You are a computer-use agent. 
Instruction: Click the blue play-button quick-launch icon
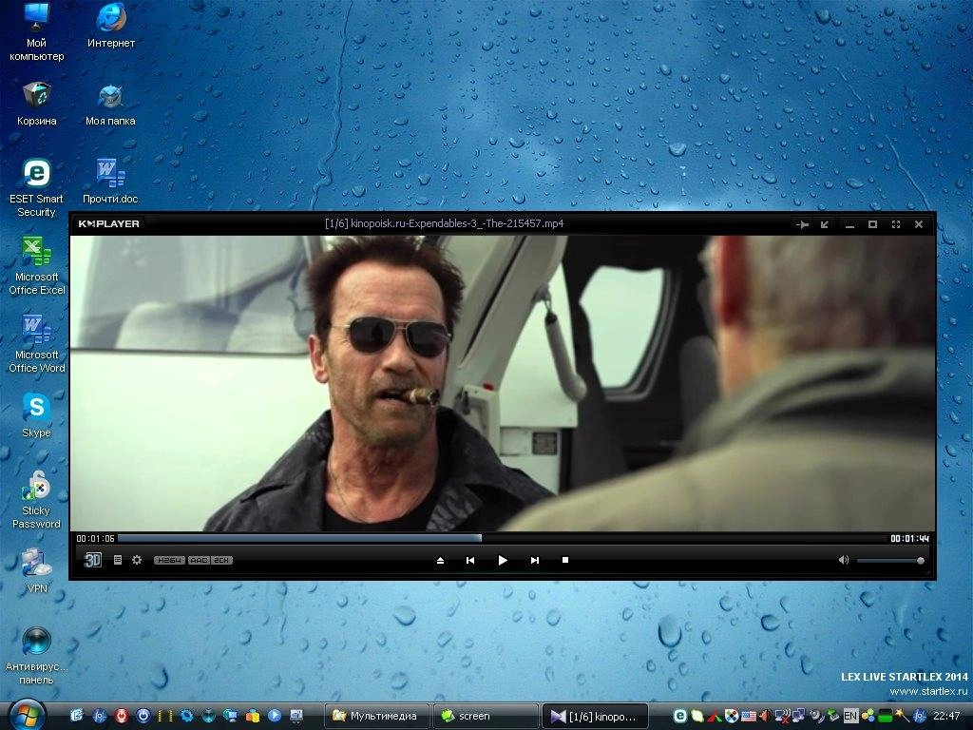[x=275, y=716]
